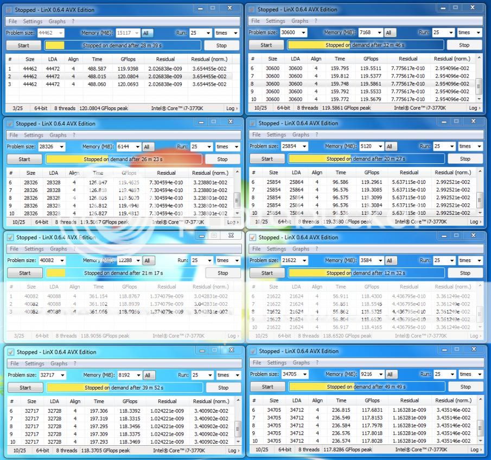Click the ? help menu in the 30600 window

tap(316, 21)
